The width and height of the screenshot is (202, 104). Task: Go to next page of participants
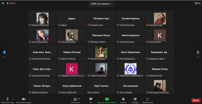point(198,52)
